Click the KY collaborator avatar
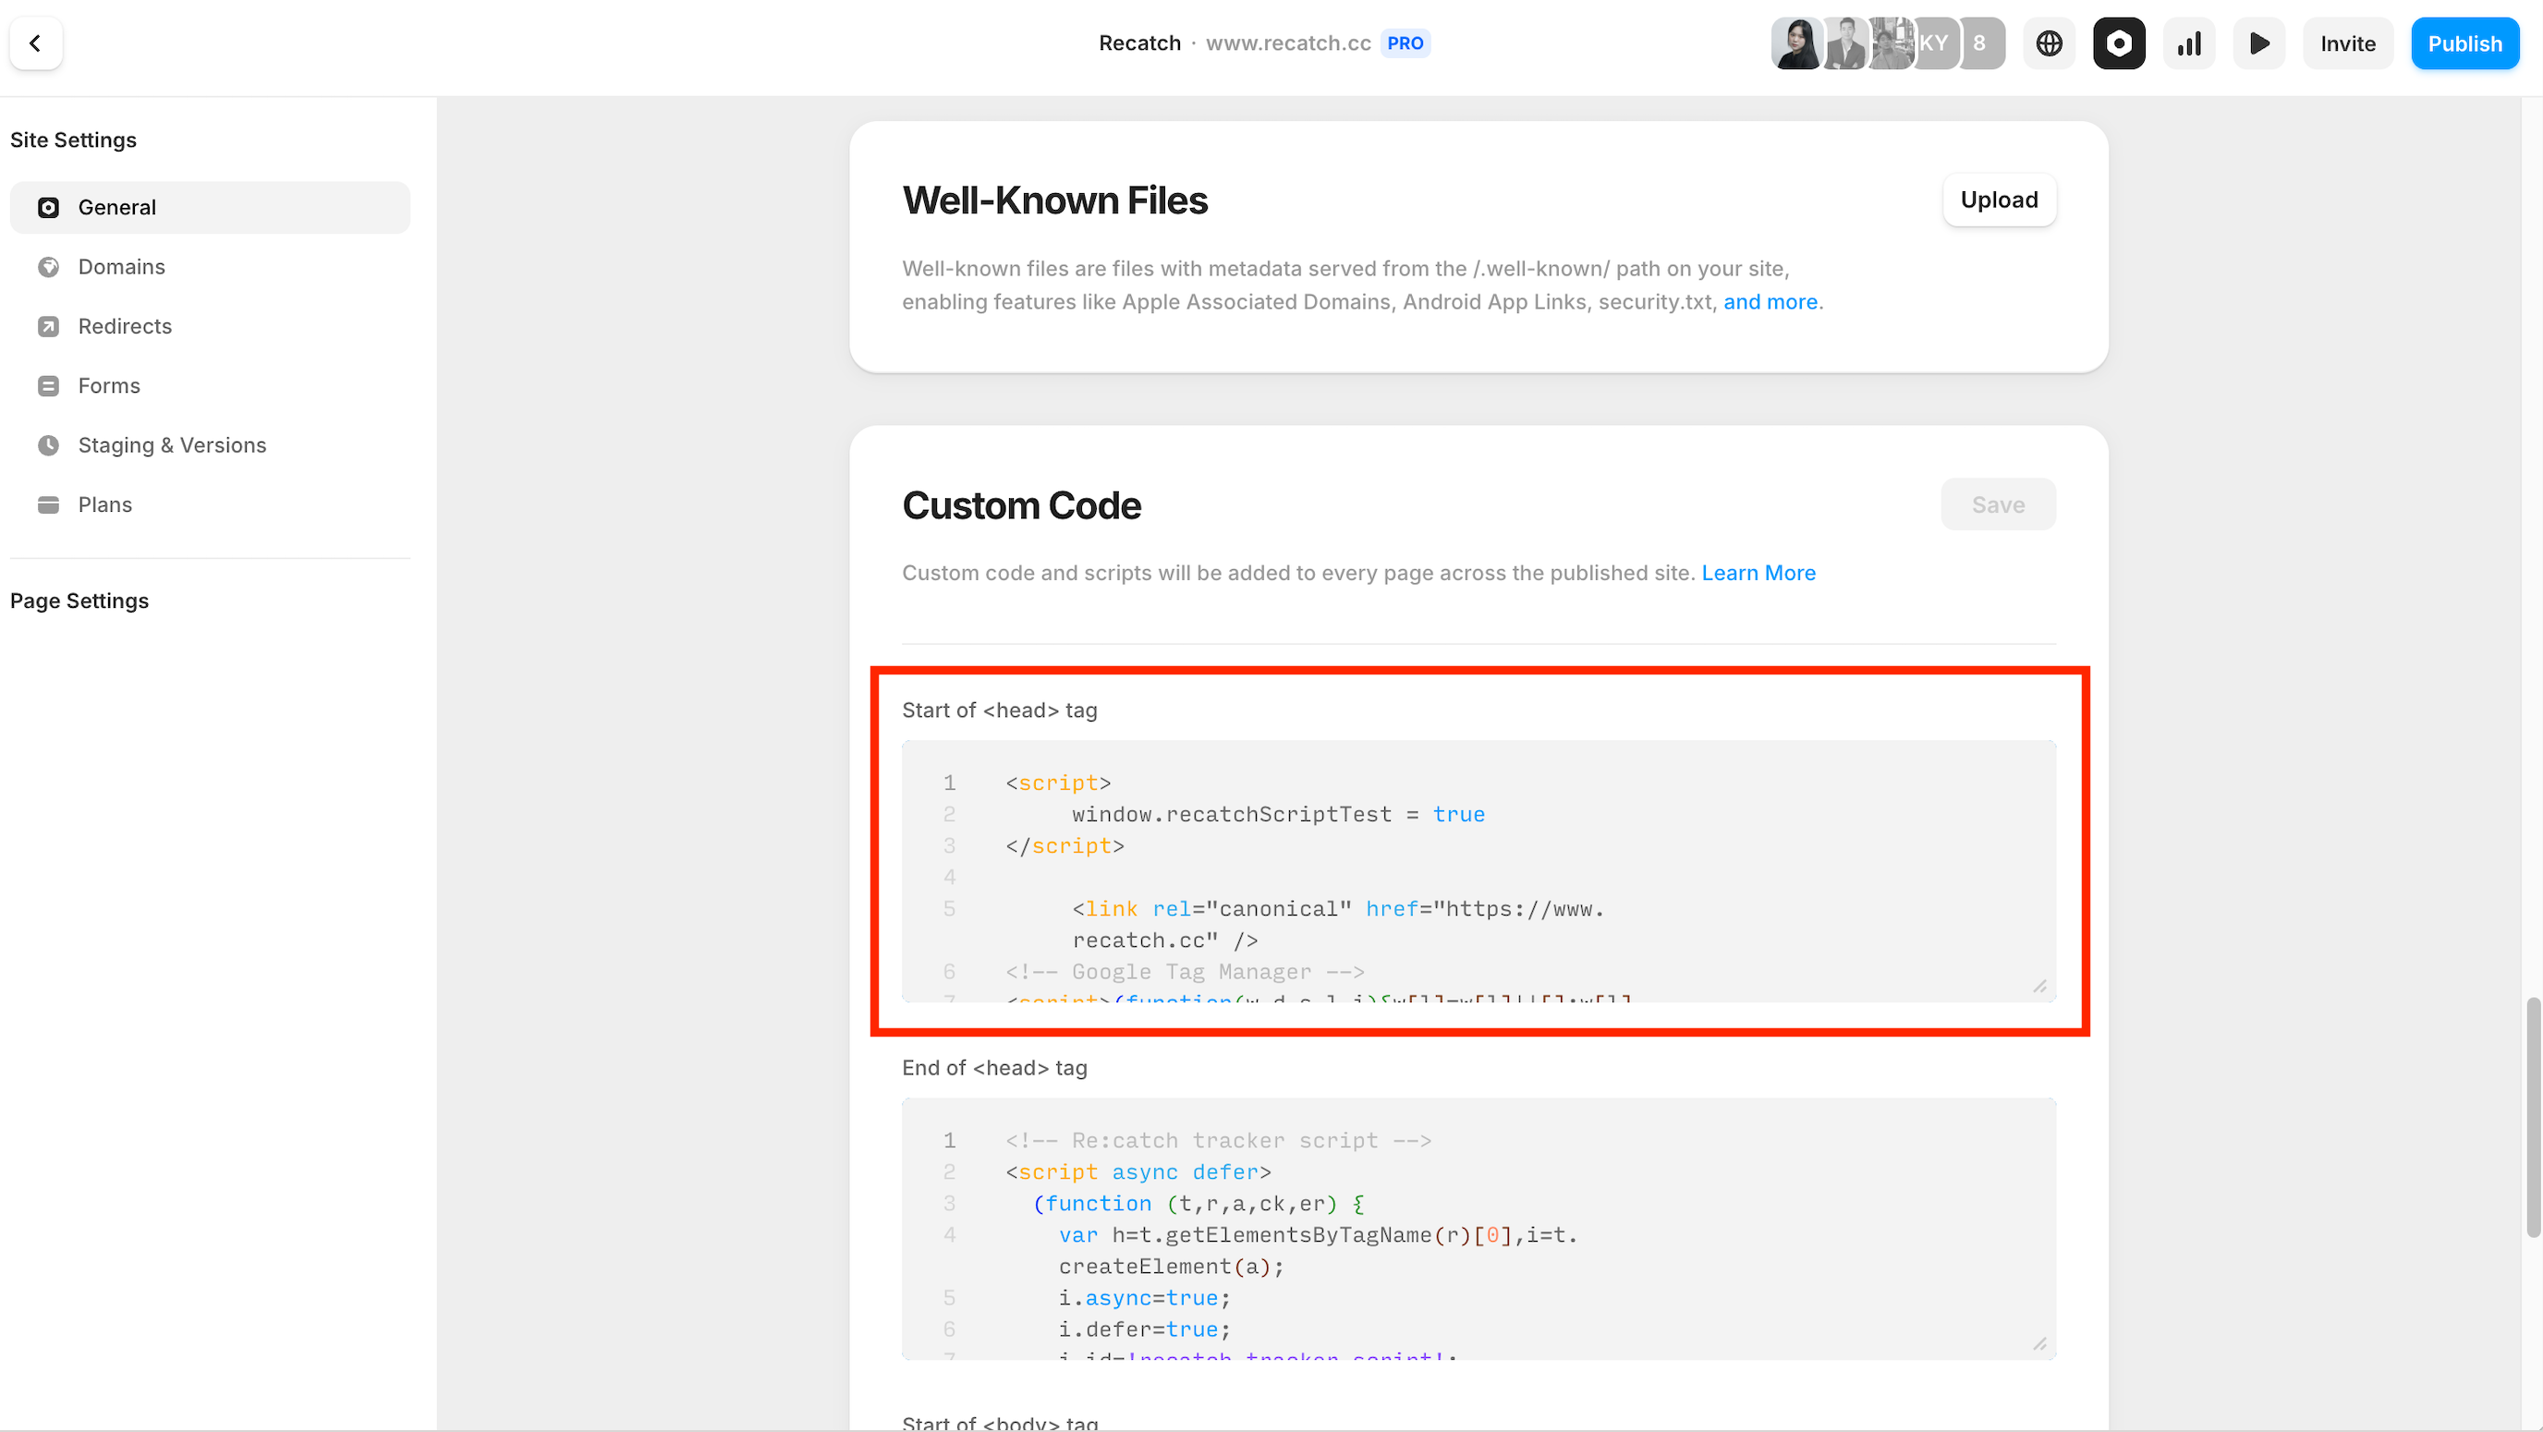 (x=1933, y=43)
